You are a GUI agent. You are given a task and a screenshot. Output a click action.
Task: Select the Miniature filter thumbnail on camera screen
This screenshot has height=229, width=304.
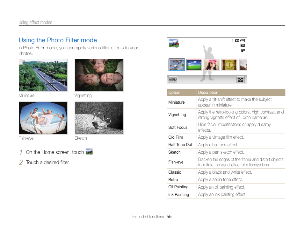click(177, 65)
